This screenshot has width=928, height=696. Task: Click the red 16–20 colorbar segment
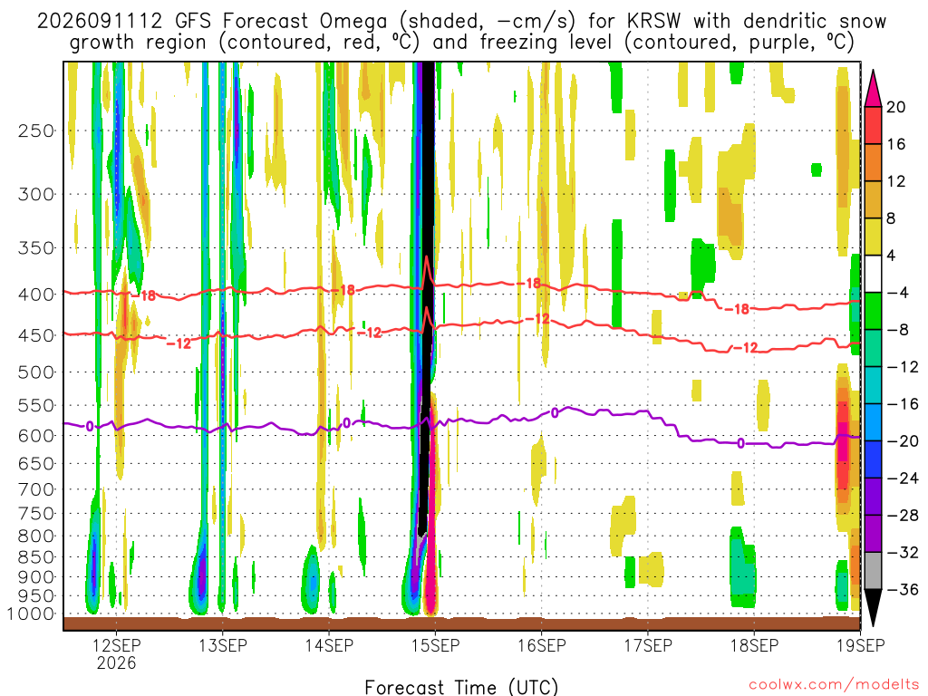(873, 125)
